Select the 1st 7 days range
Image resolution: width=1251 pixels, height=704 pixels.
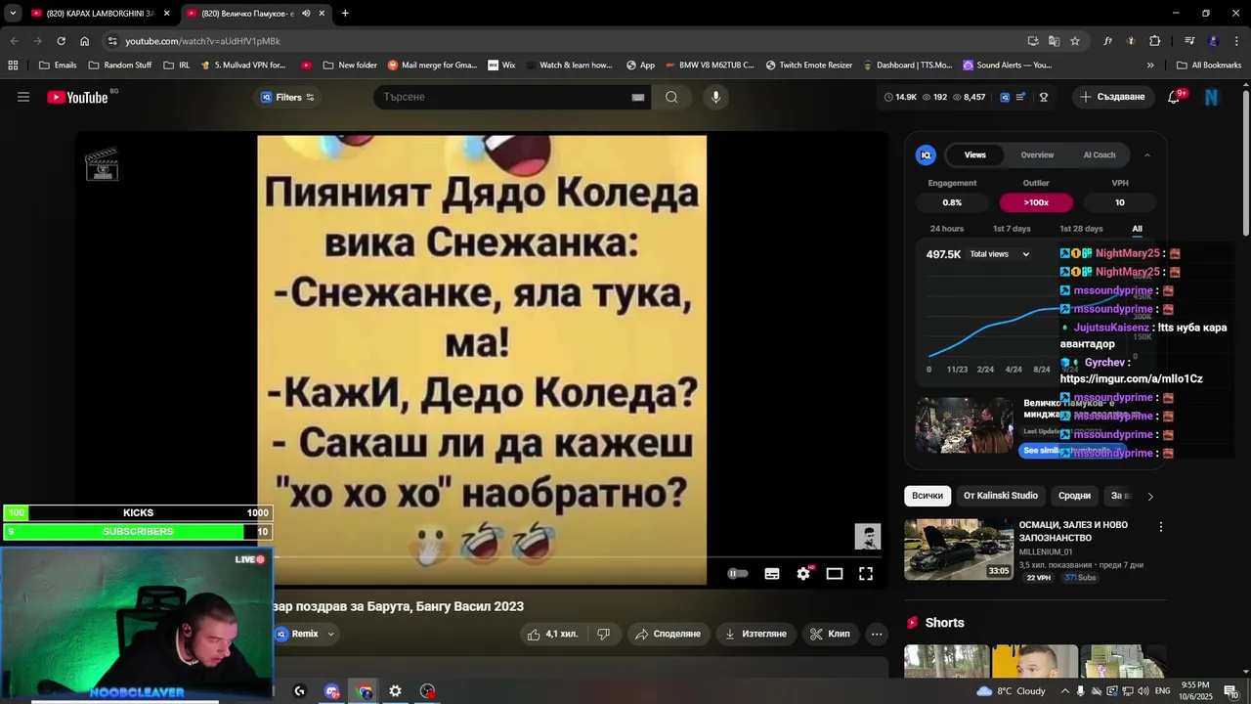[1012, 229]
